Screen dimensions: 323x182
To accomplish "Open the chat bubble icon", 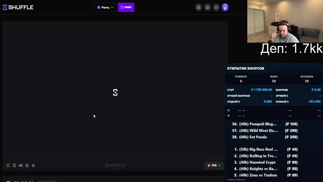I will pos(216,7).
